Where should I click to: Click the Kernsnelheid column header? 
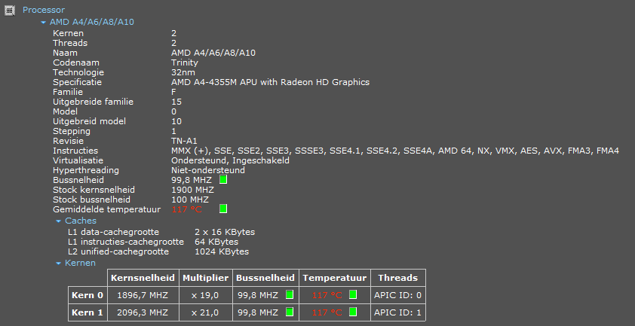click(x=143, y=278)
